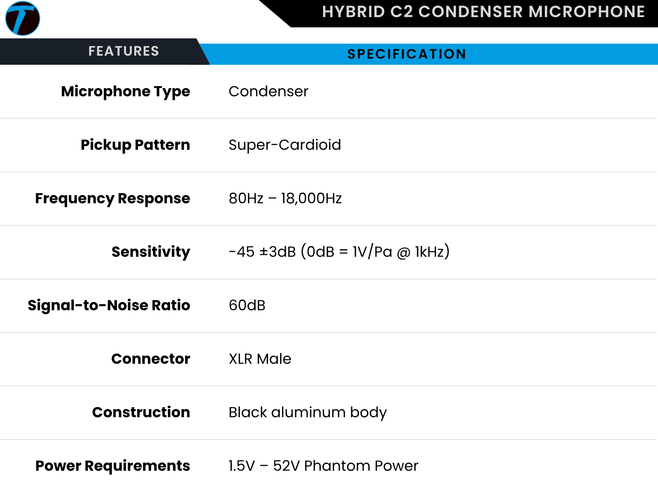
Task: Select the Super-Cardioid value
Action: pos(285,145)
